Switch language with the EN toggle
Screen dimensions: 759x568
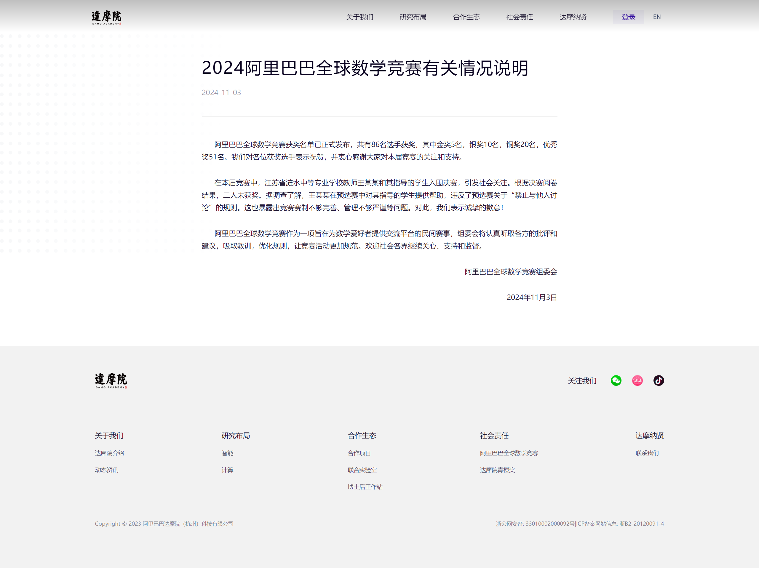(656, 17)
